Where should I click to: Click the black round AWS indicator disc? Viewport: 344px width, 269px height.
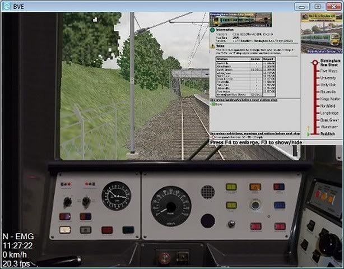coord(207,220)
